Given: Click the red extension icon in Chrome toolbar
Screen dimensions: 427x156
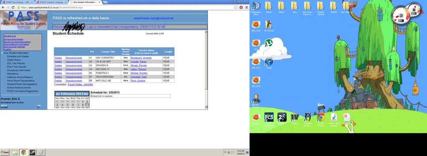Looking at the screenshot, I should click(x=241, y=7).
